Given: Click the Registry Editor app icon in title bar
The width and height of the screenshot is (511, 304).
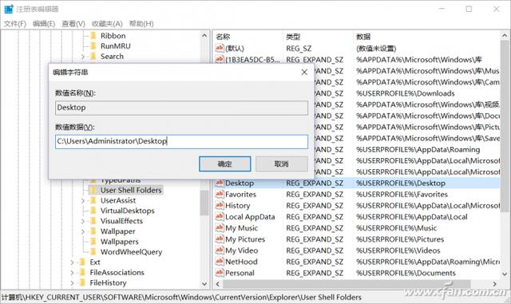Looking at the screenshot, I should pyautogui.click(x=9, y=9).
